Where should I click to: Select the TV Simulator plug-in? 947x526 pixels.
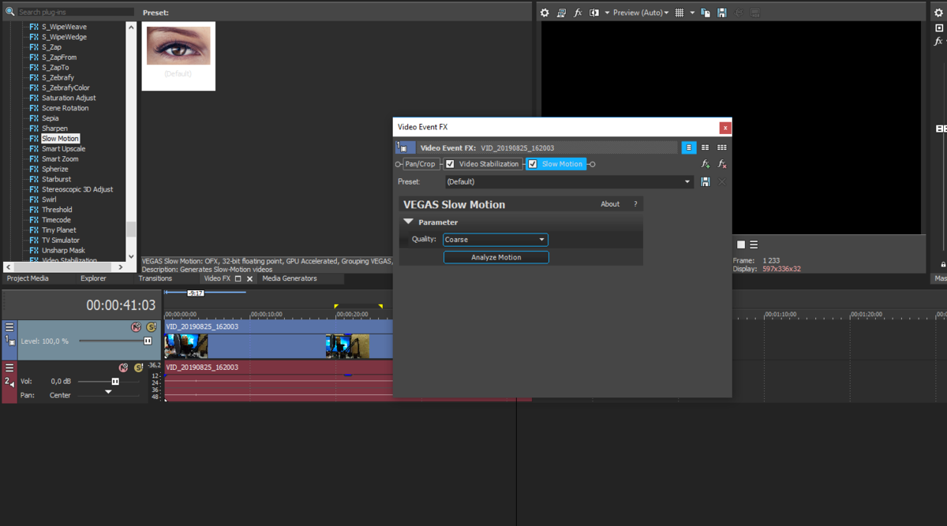tap(60, 241)
